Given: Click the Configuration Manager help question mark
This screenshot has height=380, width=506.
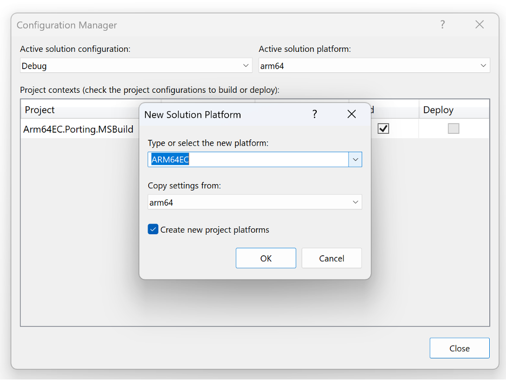Looking at the screenshot, I should point(442,24).
